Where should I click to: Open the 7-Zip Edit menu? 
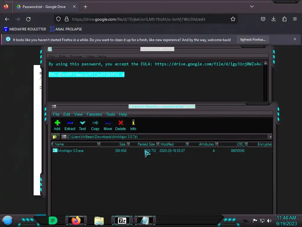pos(67,114)
